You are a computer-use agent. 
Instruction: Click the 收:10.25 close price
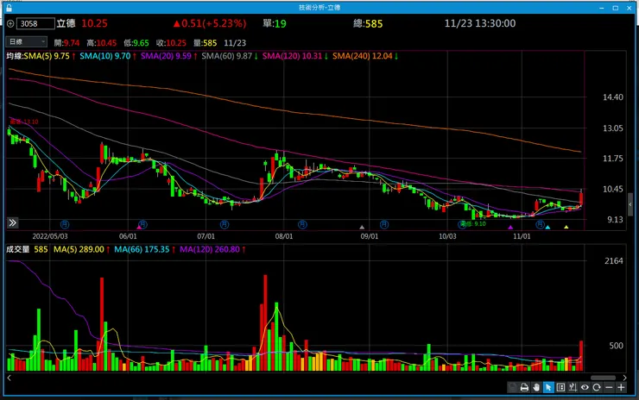[171, 43]
